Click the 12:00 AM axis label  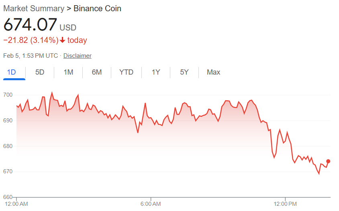16,204
